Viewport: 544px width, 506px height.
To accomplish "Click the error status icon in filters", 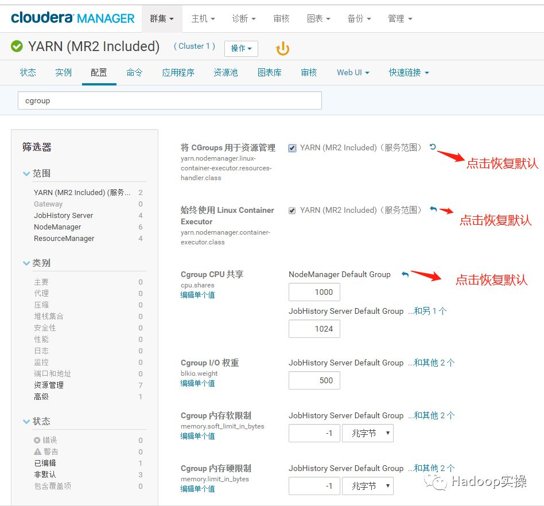I will tap(37, 440).
